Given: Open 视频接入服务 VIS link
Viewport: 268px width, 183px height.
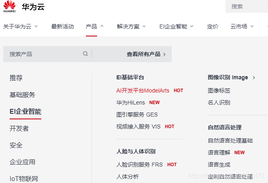Looking at the screenshot, I should 138,127.
